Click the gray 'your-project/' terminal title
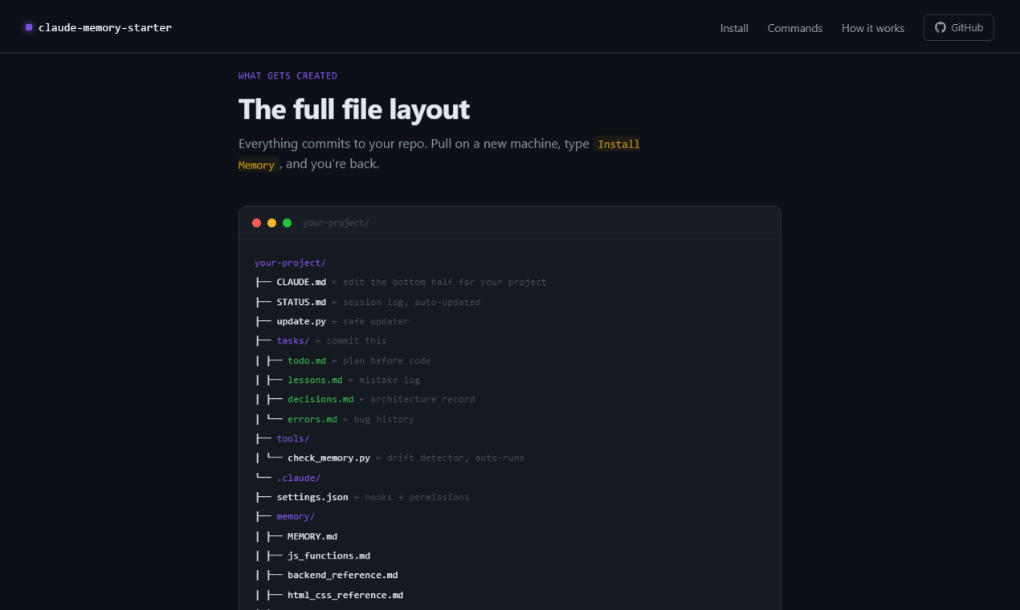The width and height of the screenshot is (1020, 610). [336, 223]
